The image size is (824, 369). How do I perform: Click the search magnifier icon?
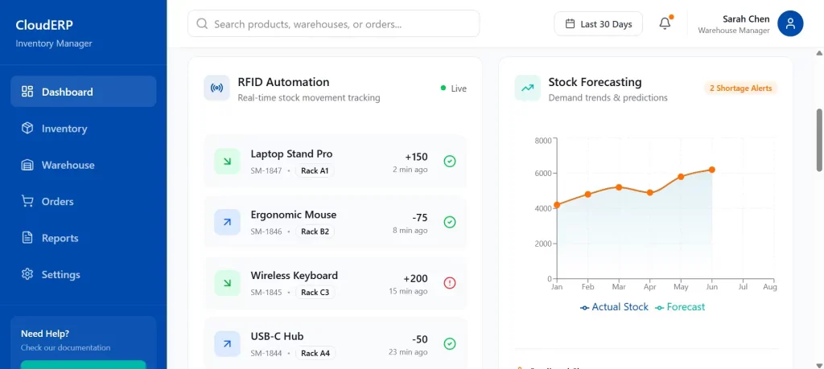pos(202,23)
